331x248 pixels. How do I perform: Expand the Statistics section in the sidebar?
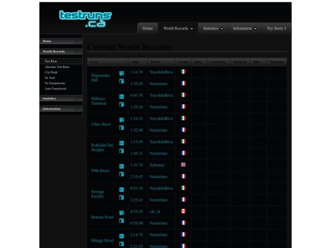pyautogui.click(x=61, y=99)
